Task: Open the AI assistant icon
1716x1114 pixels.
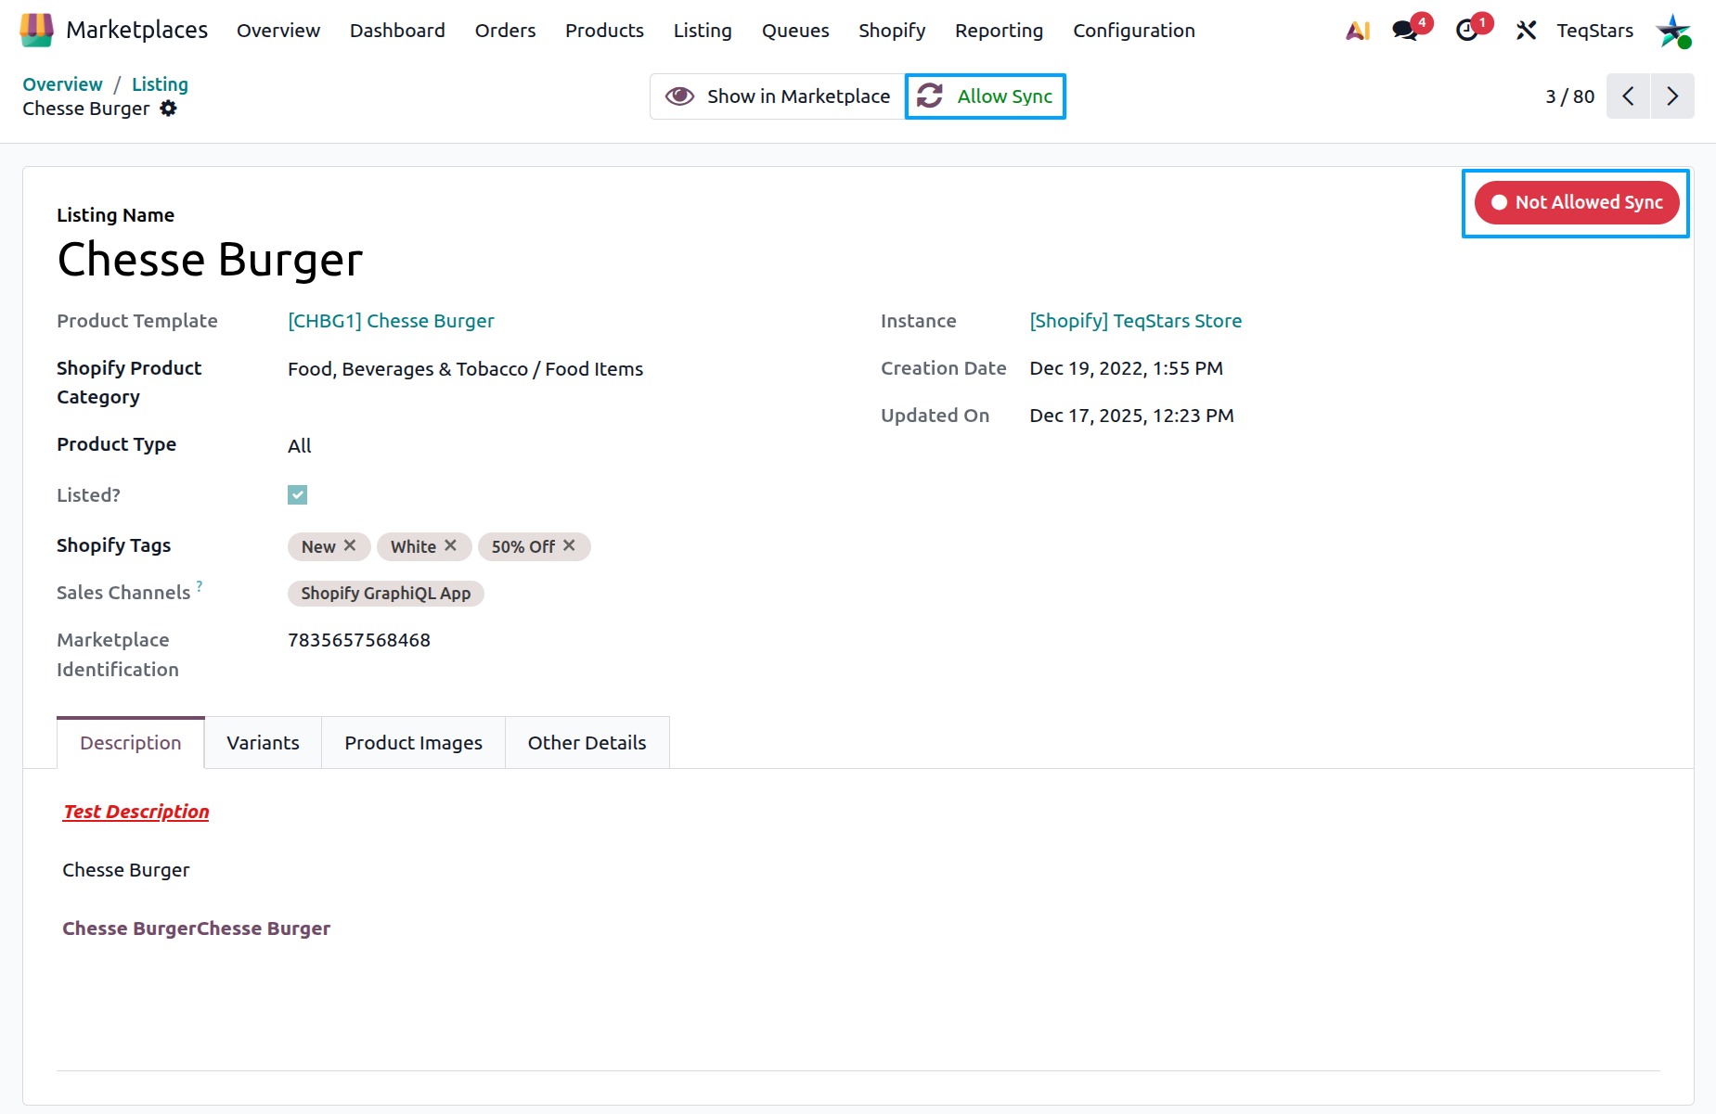Action: [1358, 31]
